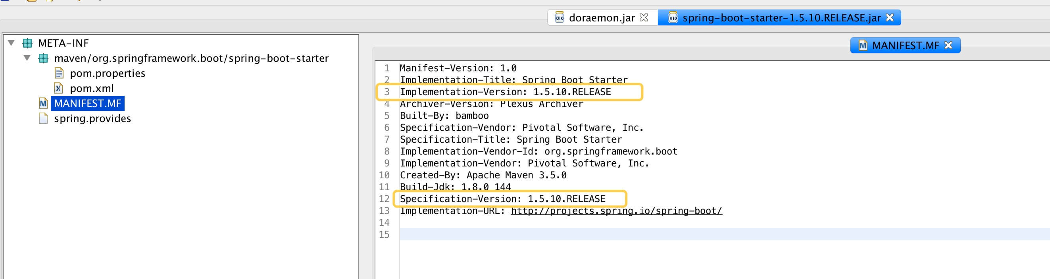Click the MANIFEST.MF tree icon

tap(43, 103)
